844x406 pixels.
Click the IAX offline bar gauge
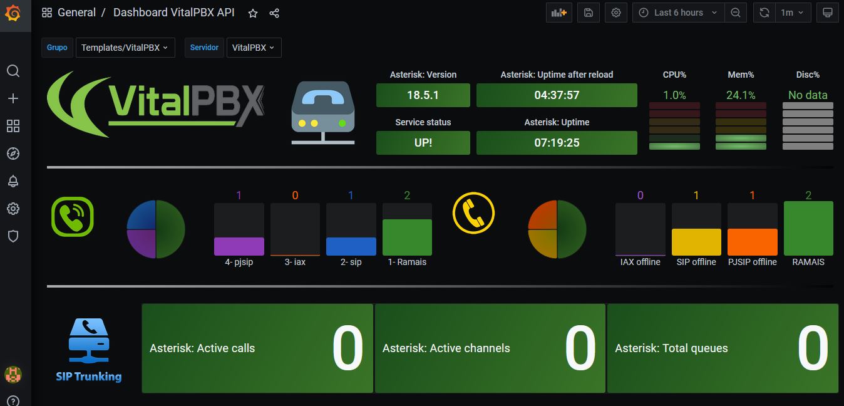641,229
